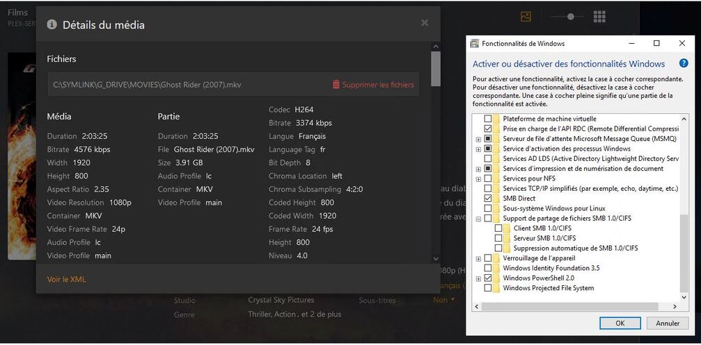The image size is (701, 345).
Task: Click media details scroll up arrow
Action: pos(436,46)
